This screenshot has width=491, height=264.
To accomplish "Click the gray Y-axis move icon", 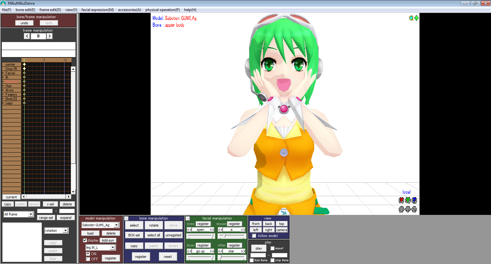I will [408, 209].
